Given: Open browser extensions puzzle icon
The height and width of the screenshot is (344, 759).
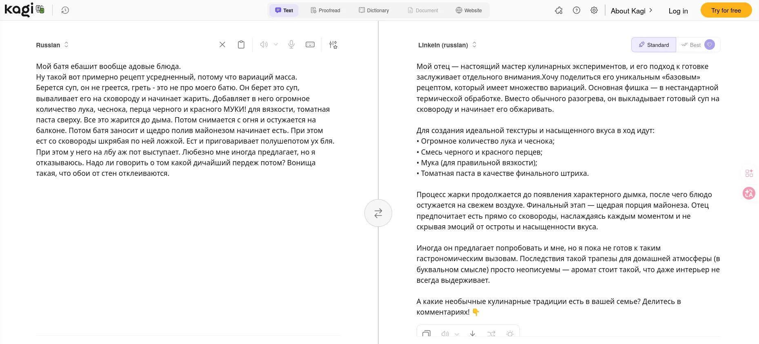Looking at the screenshot, I should click(x=559, y=10).
